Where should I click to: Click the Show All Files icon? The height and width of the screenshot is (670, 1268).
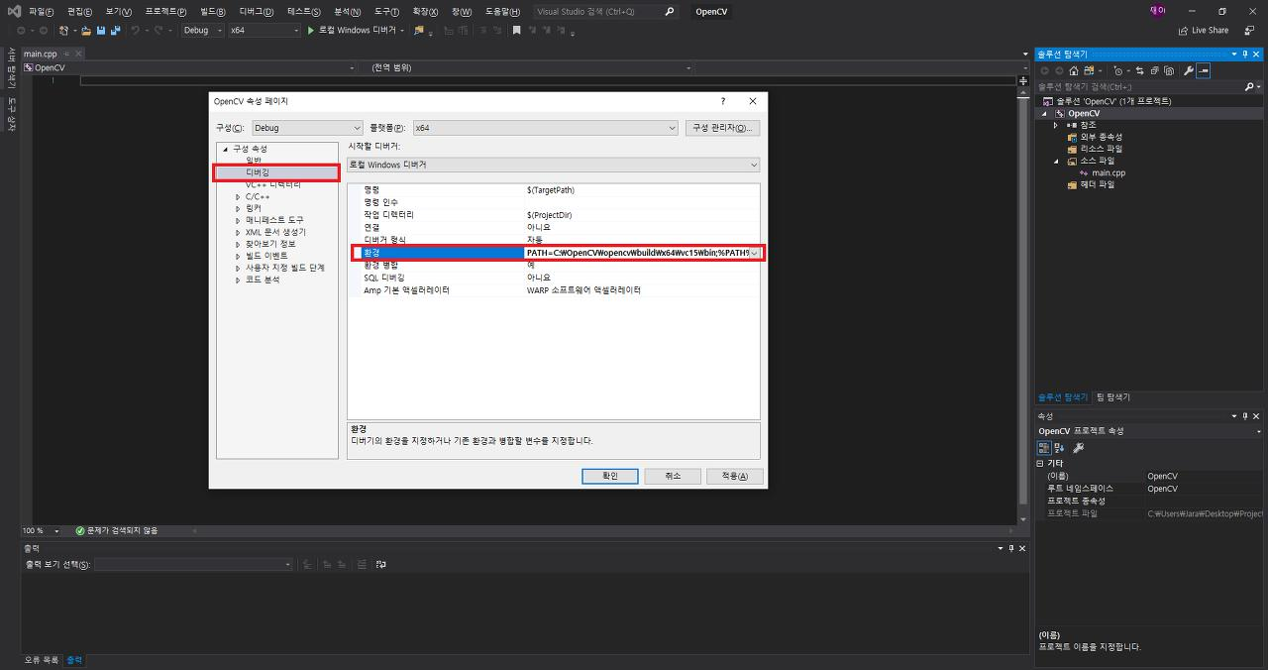click(x=1169, y=70)
